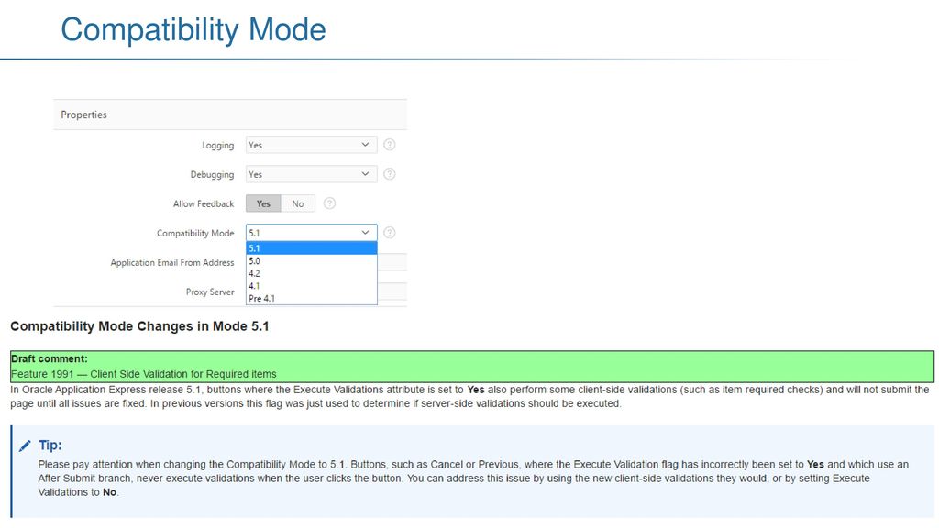Viewport: 939px width, 528px height.
Task: Click Application Email From Address label
Action: 172,263
